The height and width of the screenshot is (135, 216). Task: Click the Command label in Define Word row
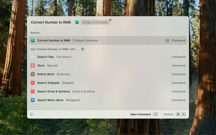[x=179, y=74]
